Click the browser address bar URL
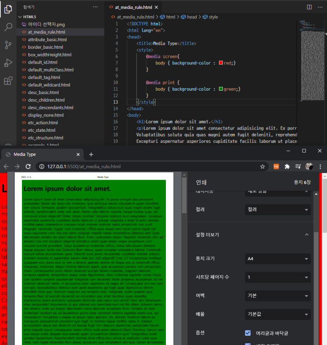 (x=84, y=167)
